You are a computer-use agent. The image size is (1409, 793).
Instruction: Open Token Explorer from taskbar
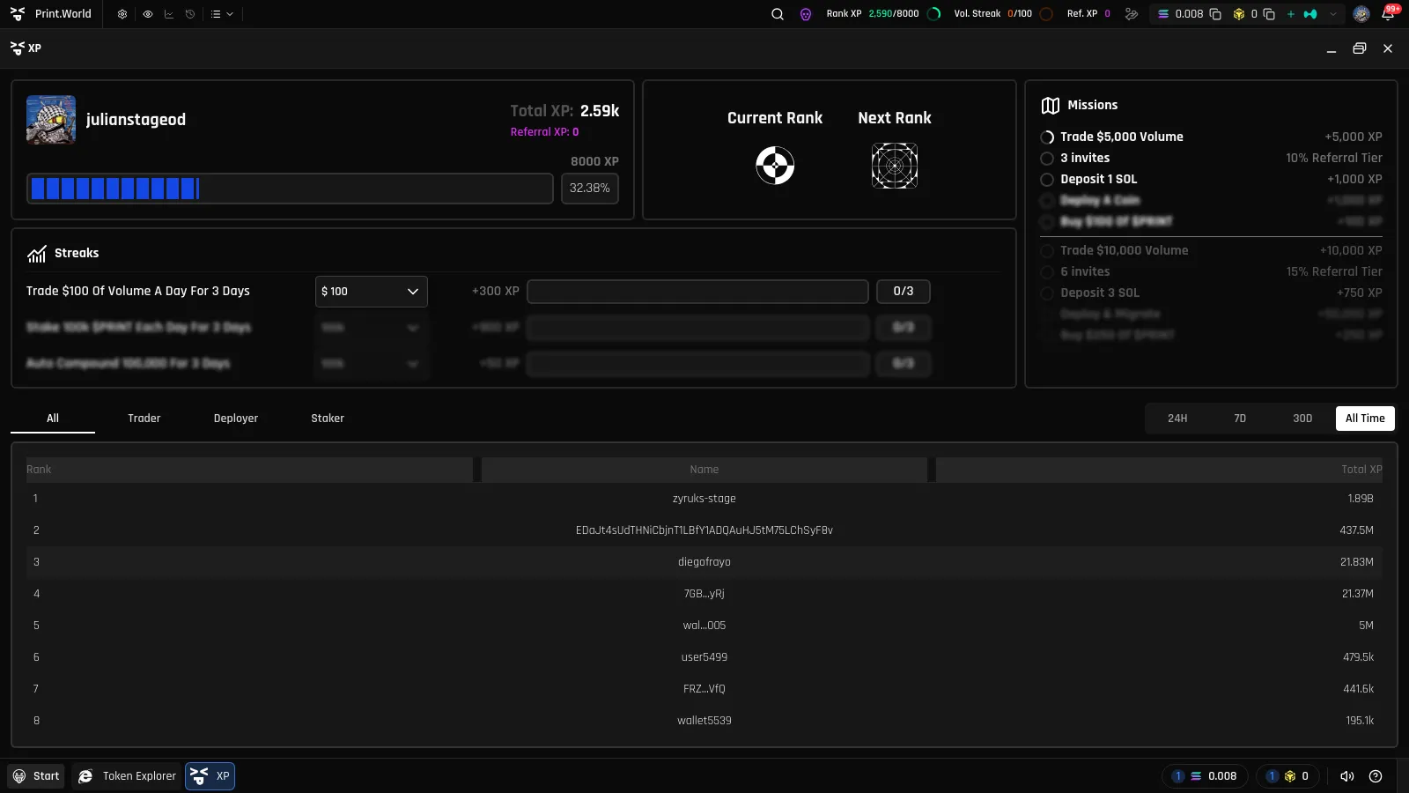[x=127, y=776]
